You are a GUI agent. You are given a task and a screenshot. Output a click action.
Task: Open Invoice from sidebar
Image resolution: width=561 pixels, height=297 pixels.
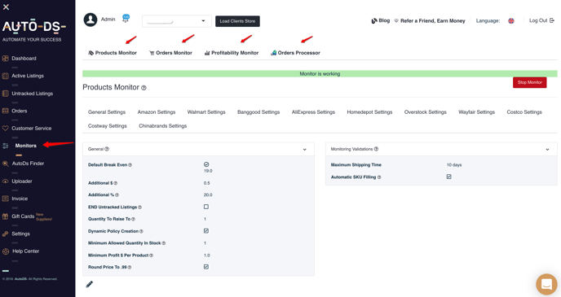20,199
